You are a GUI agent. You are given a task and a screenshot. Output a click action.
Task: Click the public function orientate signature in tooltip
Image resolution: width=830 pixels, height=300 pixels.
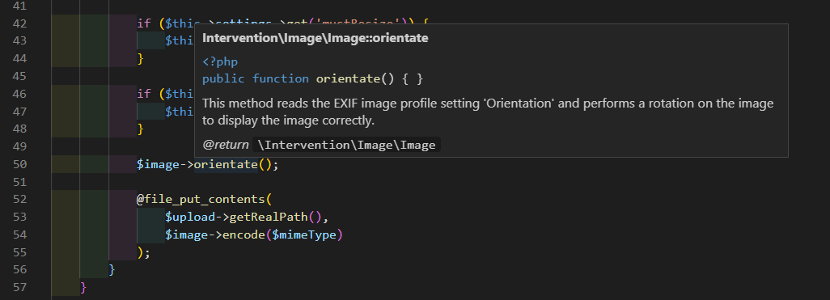click(x=313, y=79)
